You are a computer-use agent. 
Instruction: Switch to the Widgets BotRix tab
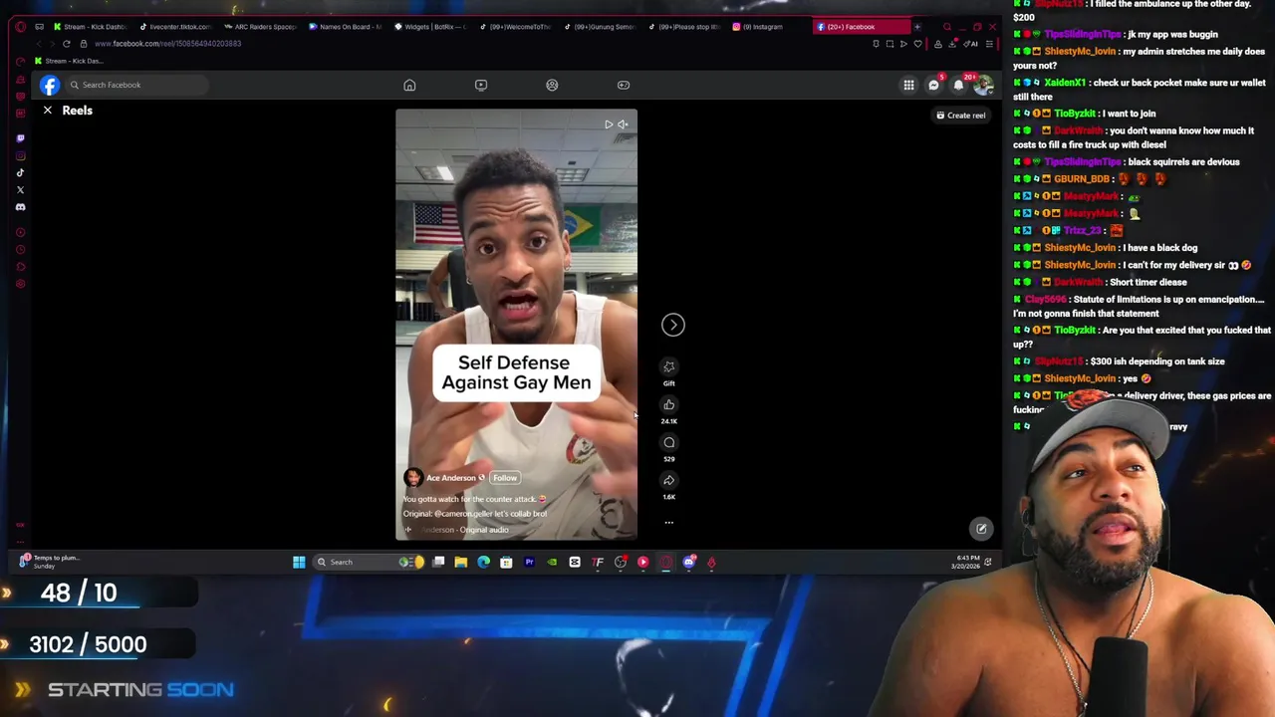431,27
